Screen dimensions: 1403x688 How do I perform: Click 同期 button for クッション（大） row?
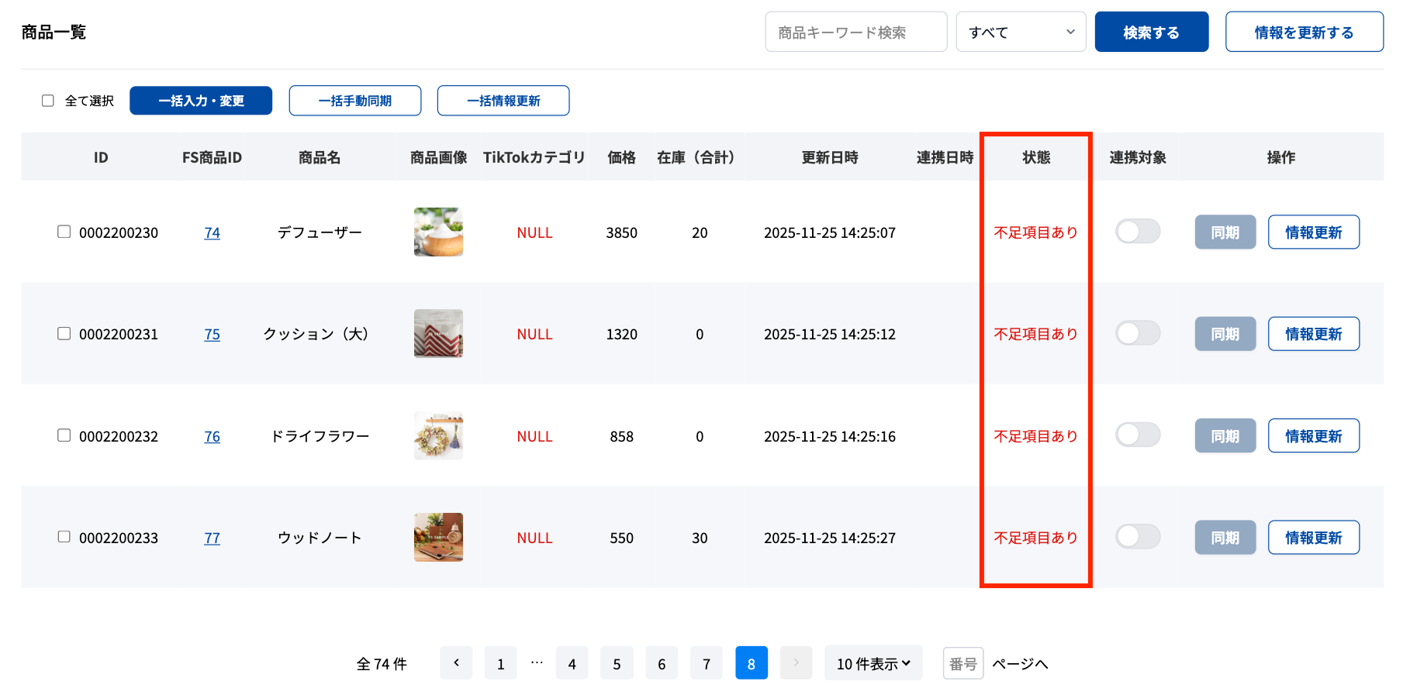(x=1225, y=334)
